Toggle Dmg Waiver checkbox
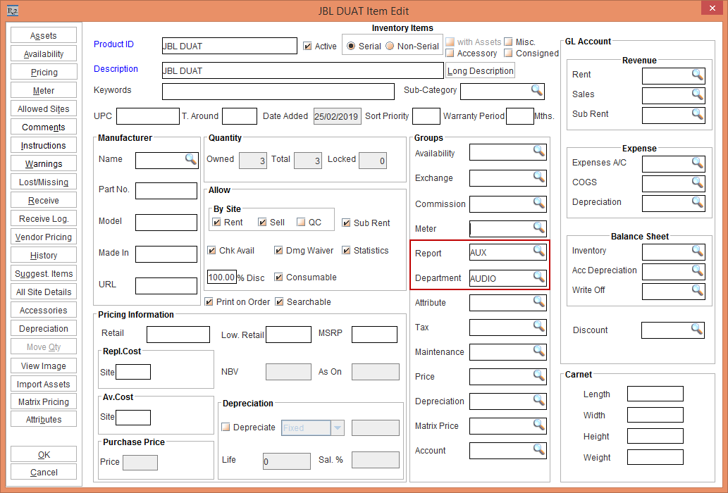Screen dimensions: 728x493 coord(278,251)
